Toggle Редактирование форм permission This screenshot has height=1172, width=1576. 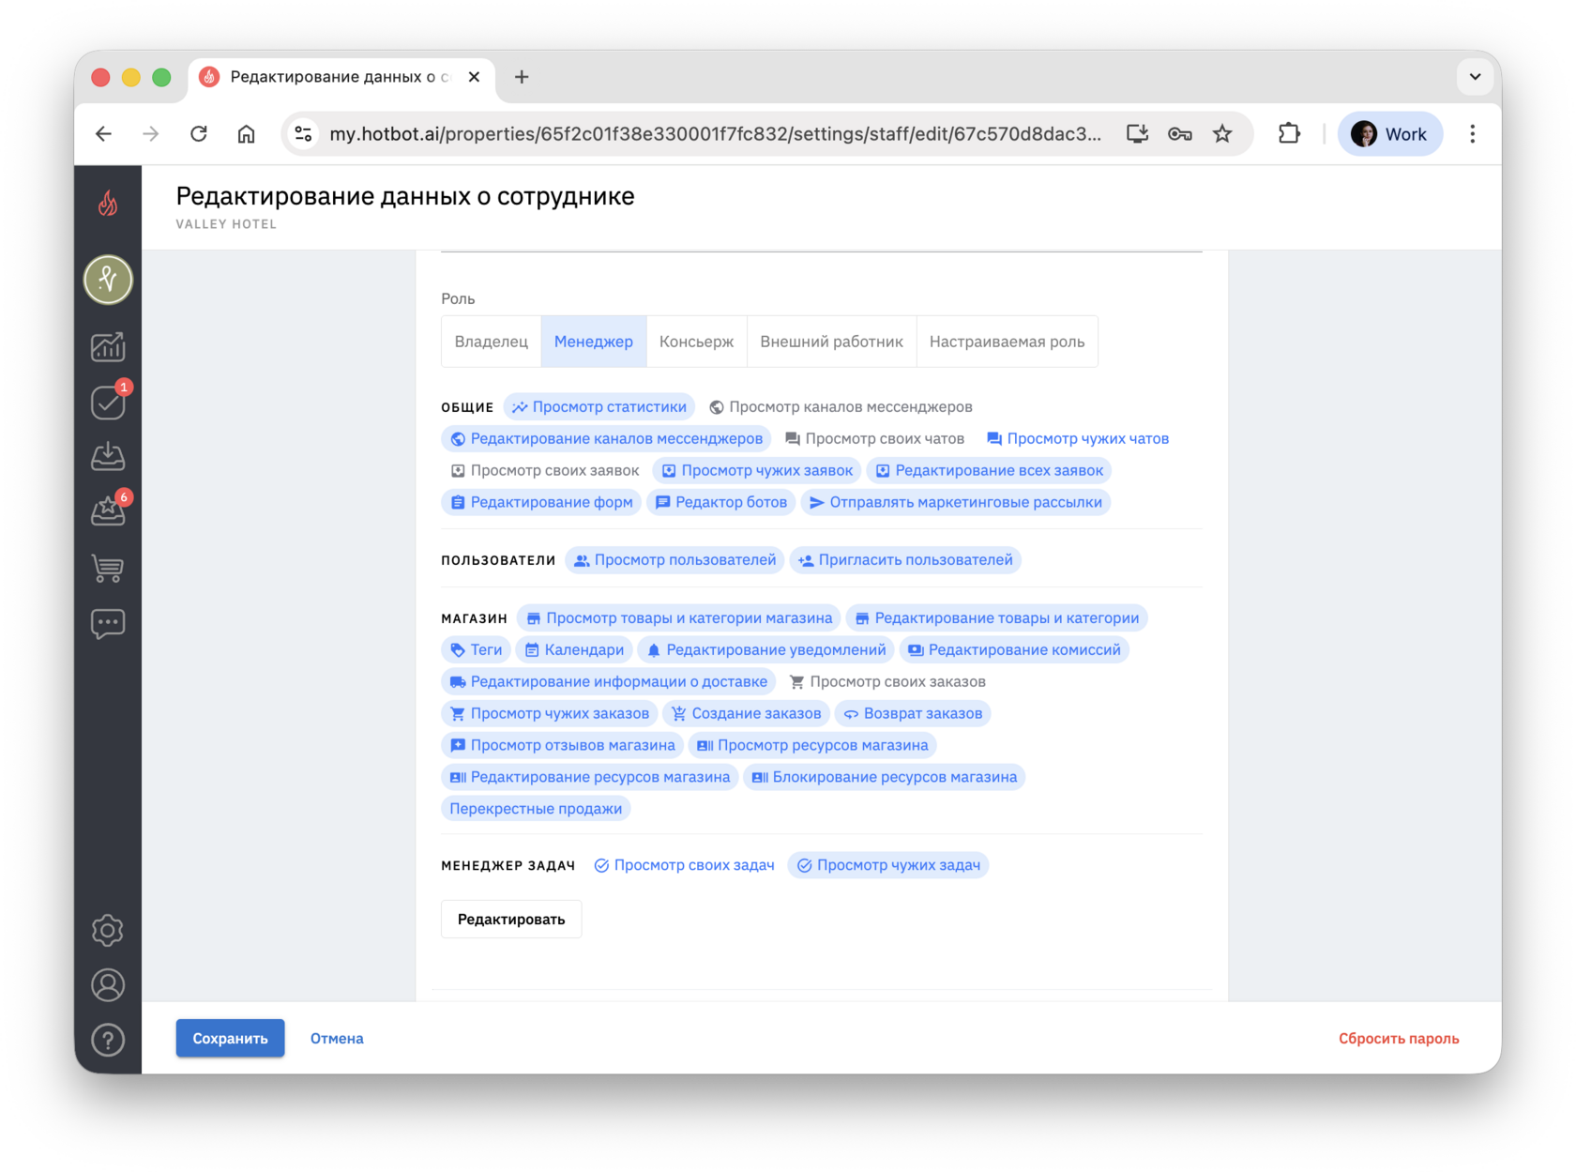(x=541, y=502)
